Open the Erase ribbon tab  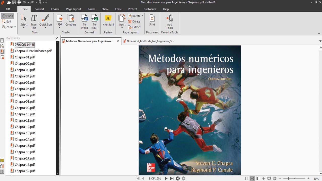tap(118, 9)
